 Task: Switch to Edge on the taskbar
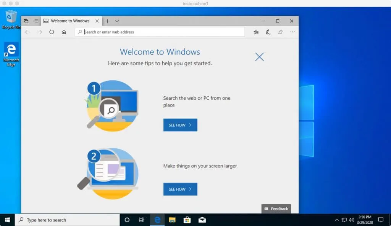tap(157, 220)
